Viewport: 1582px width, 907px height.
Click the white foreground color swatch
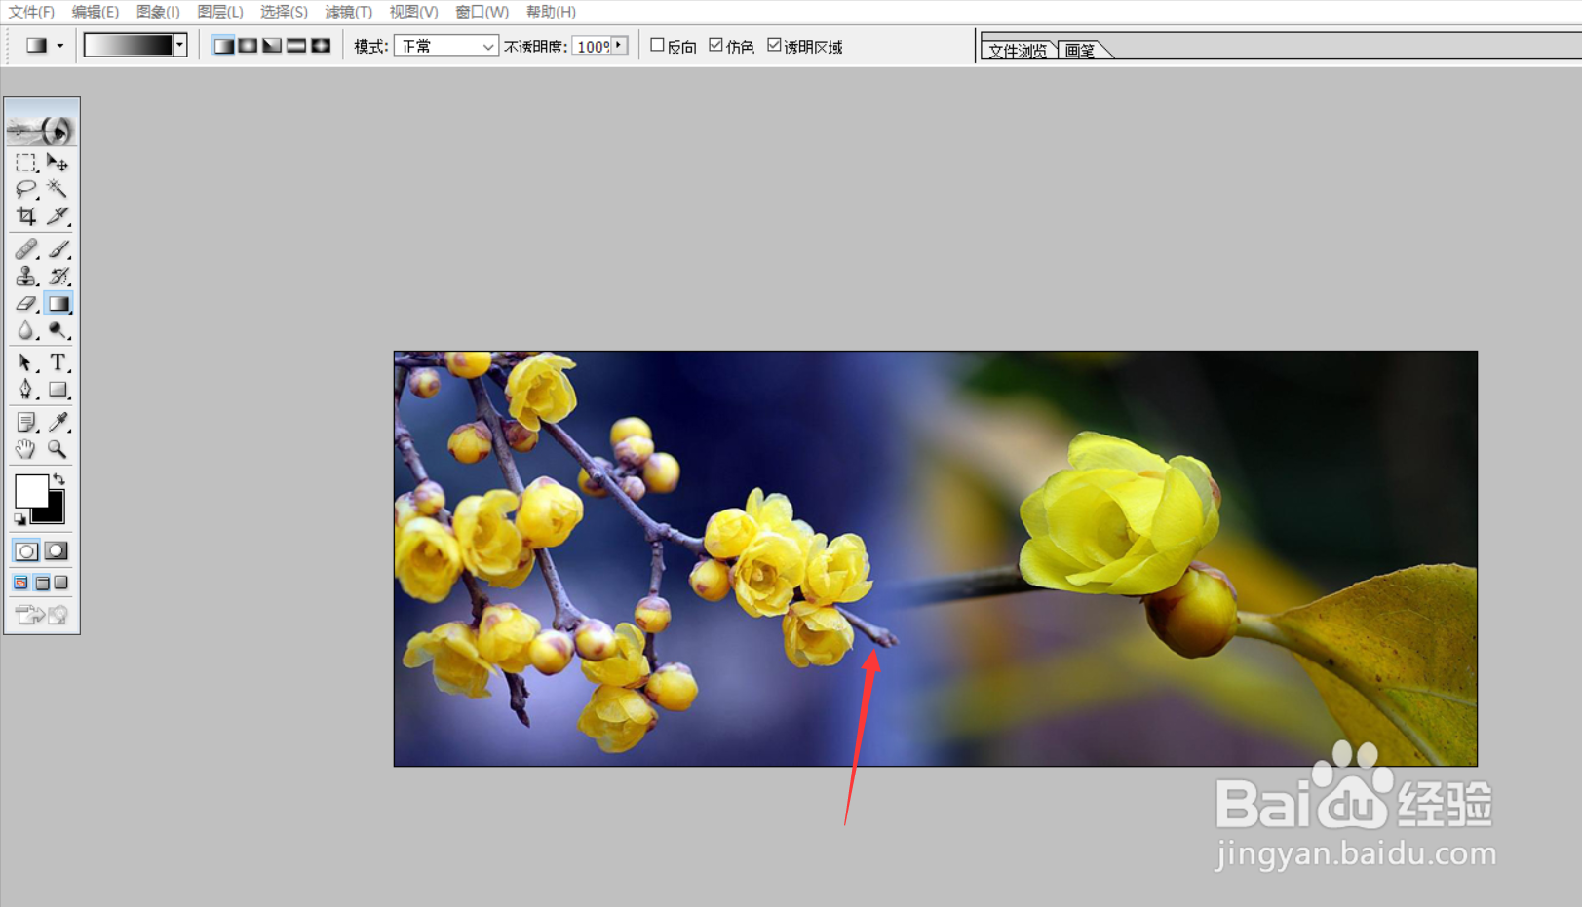pos(29,490)
